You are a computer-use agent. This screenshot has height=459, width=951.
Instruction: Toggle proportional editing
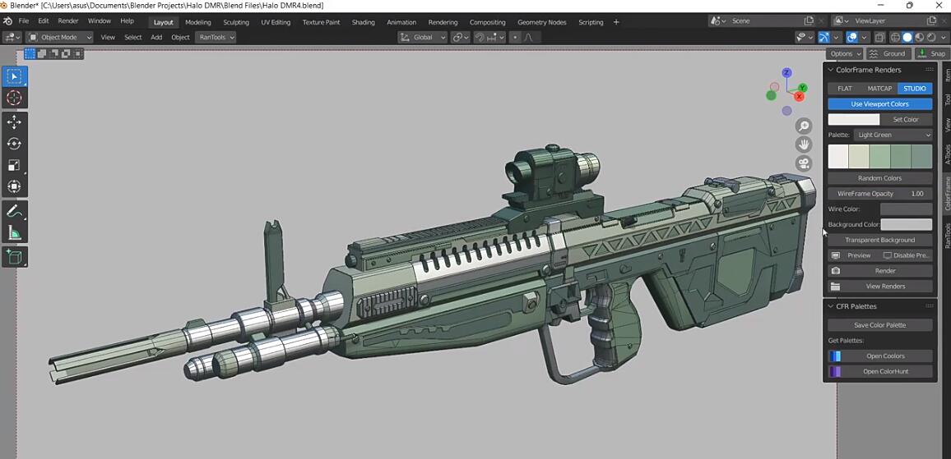[x=516, y=37]
